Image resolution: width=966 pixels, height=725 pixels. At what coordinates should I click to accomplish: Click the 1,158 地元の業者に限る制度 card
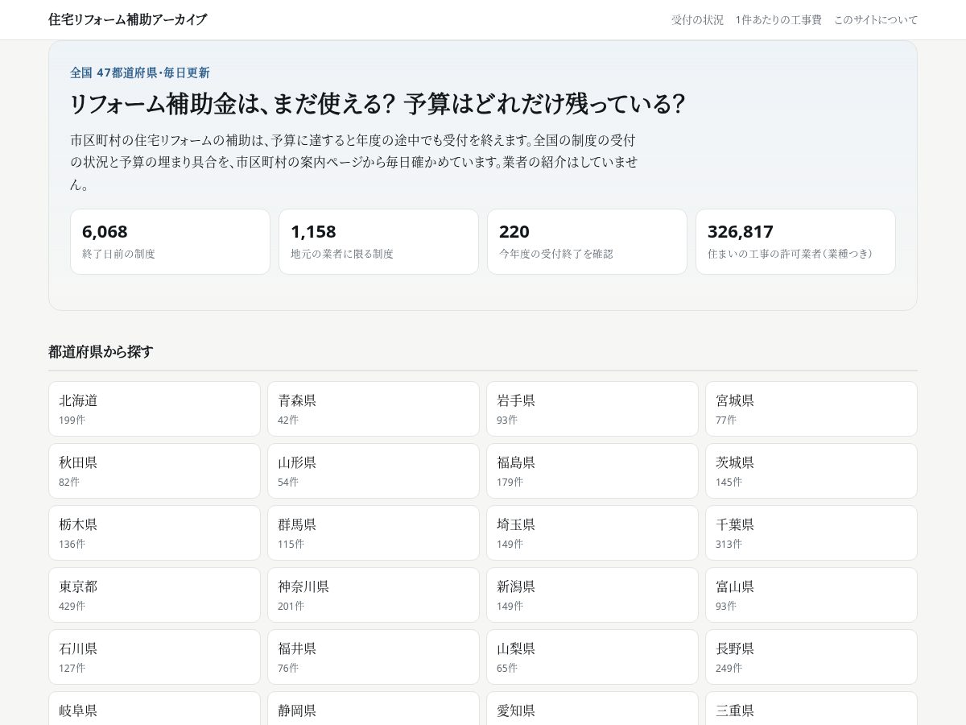point(378,242)
